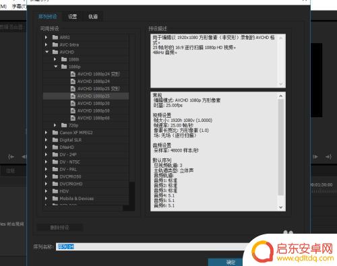Select the AVCHD 1080p60 preset name
This screenshot has height=266, width=337.
click(94, 118)
